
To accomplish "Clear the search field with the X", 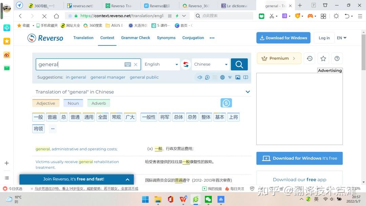I will tap(135, 64).
